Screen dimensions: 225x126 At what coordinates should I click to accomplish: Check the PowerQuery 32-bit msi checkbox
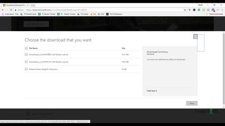[26, 54]
